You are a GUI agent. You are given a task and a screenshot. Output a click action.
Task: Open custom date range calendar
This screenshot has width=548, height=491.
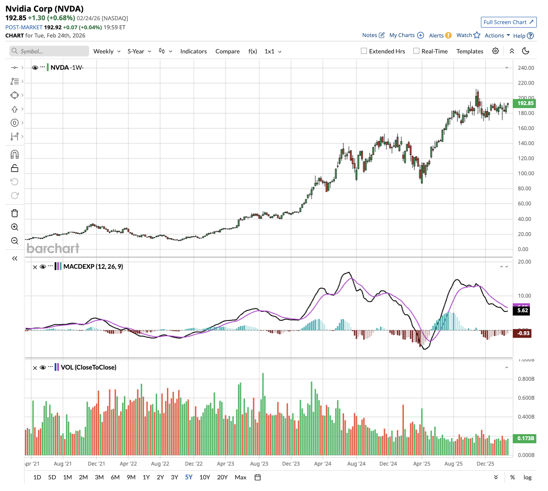coord(258,477)
